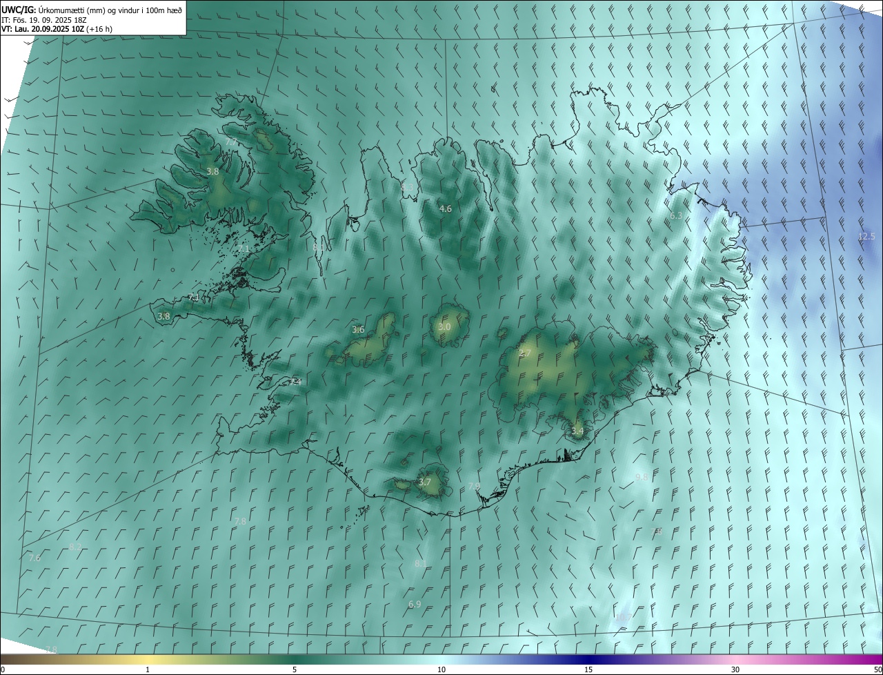Click the color scale tick label 0
This screenshot has height=675, width=883.
pos(3,669)
